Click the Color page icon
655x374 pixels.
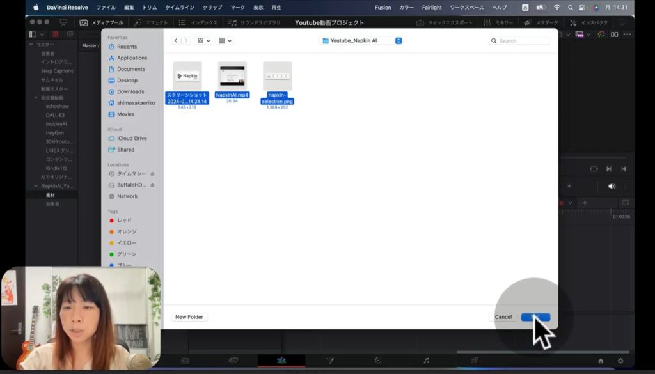[x=377, y=361]
